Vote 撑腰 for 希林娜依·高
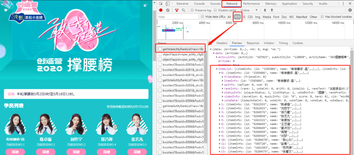 click(x=15, y=152)
